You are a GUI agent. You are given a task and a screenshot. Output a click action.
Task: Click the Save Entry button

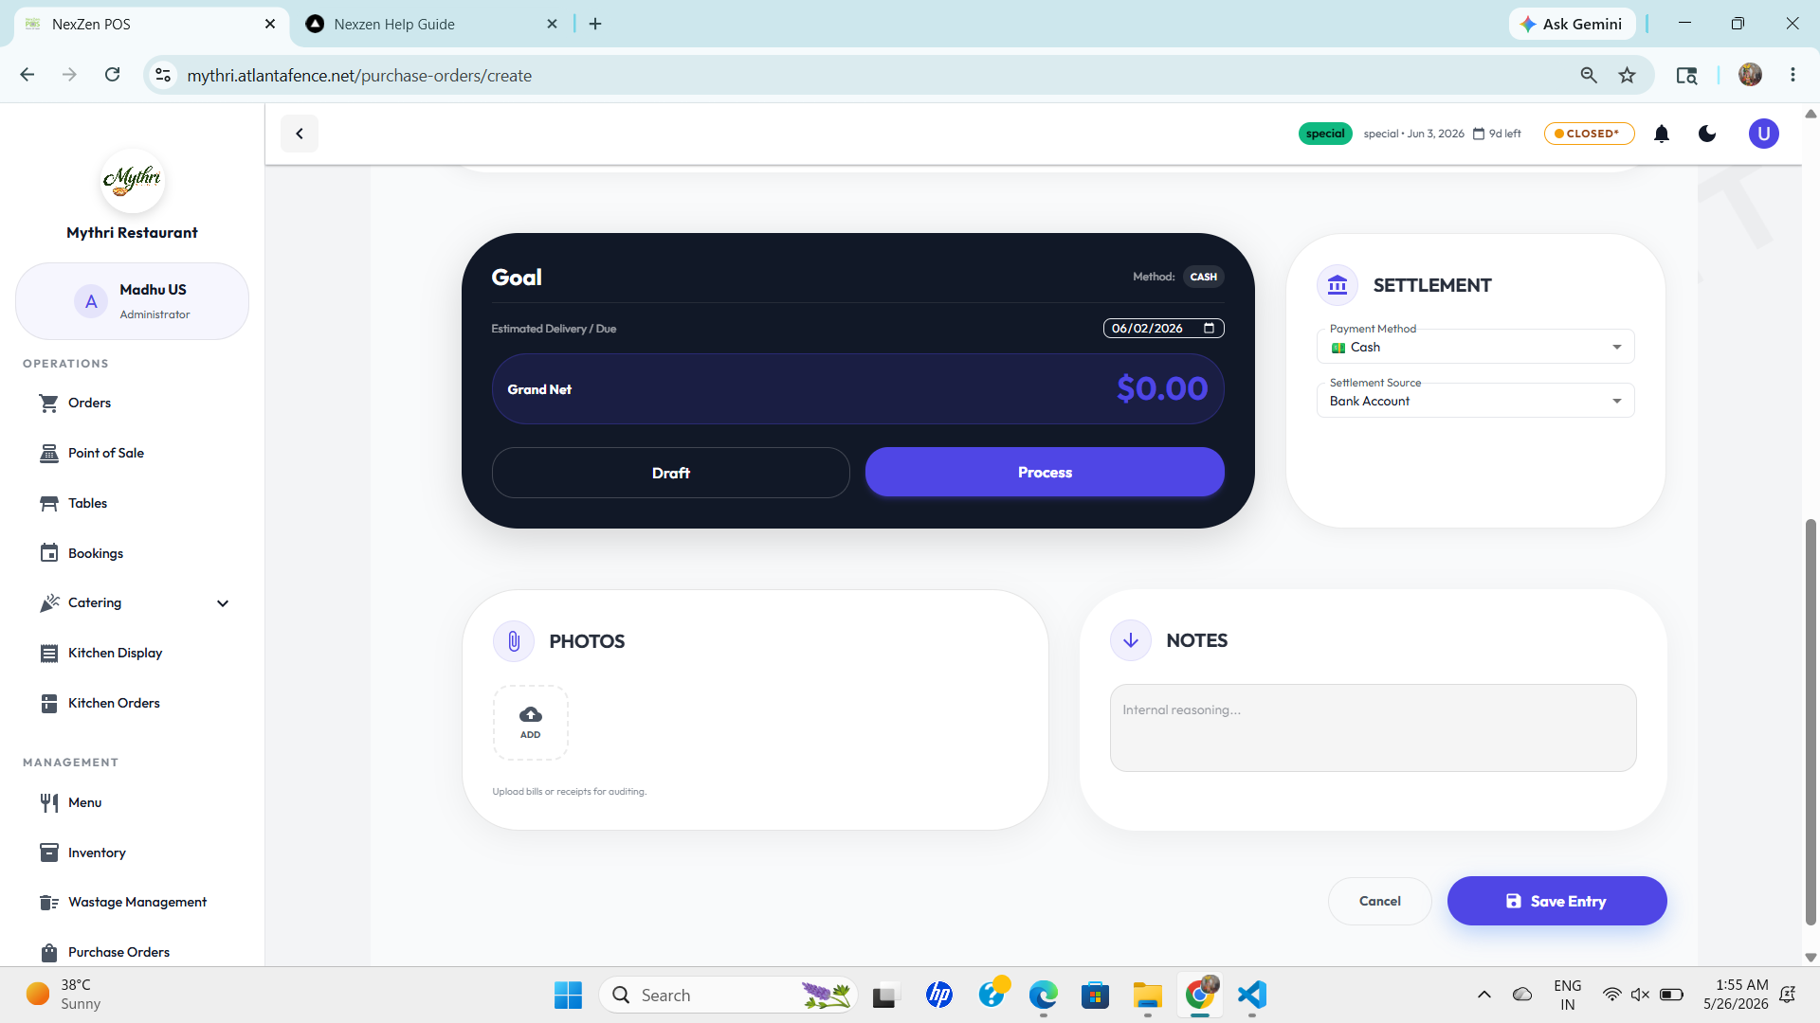(1556, 901)
